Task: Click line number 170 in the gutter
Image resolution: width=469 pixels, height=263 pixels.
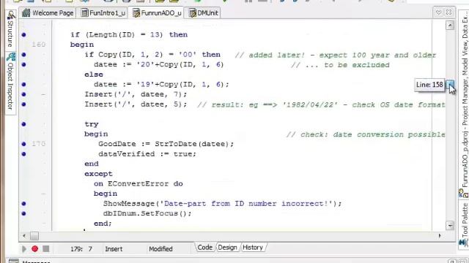Action: pos(39,144)
